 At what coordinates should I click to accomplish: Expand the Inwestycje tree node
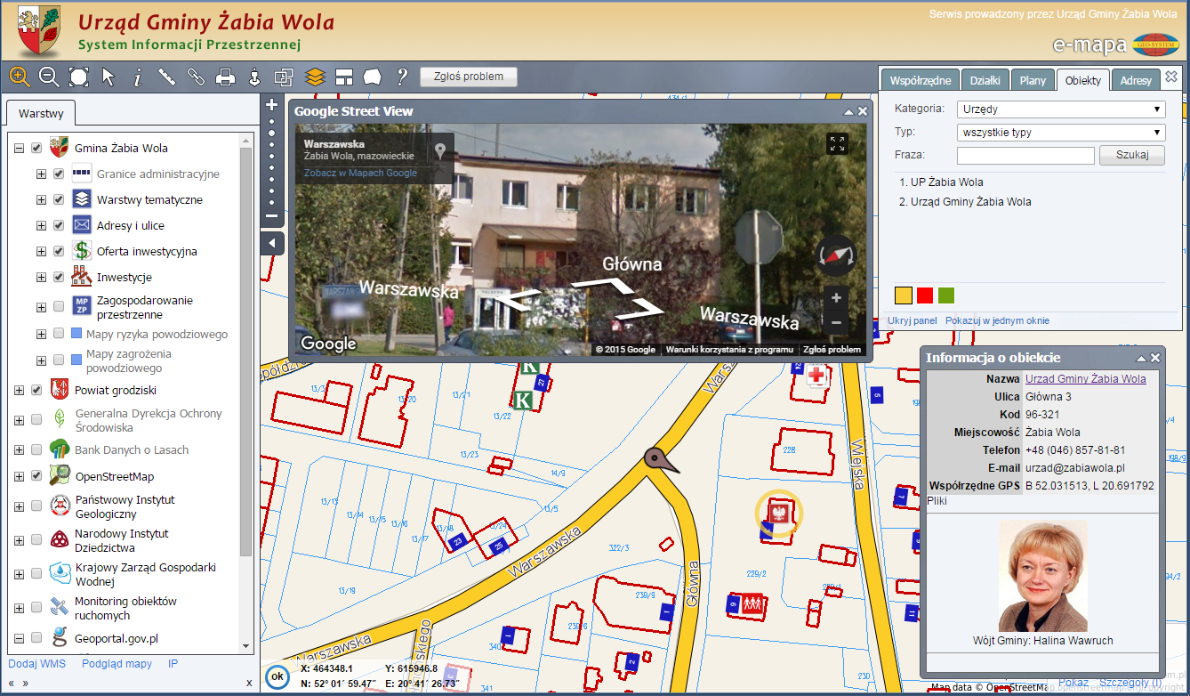point(41,278)
